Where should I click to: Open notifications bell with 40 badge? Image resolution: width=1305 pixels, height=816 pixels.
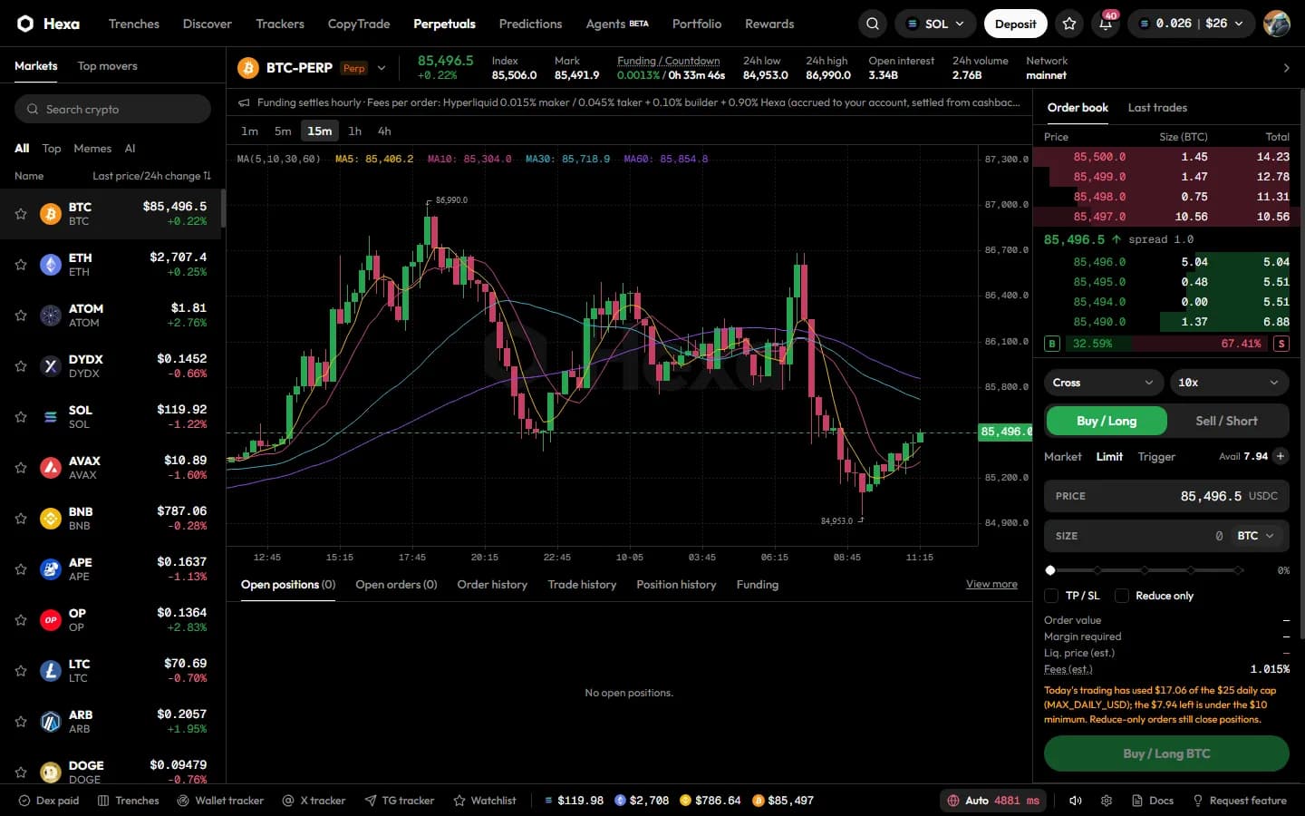pos(1106,24)
